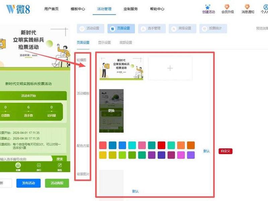Pick the dark orange swatch ending first row
Viewport: 268px width, 201px height.
[191, 145]
